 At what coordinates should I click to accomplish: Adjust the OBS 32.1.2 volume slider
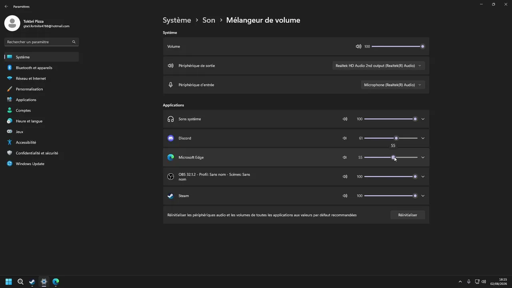pyautogui.click(x=391, y=176)
